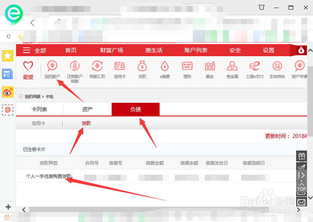
Task: Click 个人一手住房购置贷款 loan row
Action: pos(48,176)
